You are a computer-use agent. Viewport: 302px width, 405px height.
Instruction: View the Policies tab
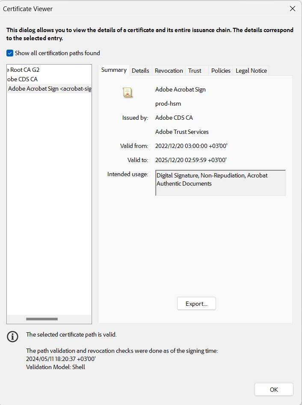221,71
